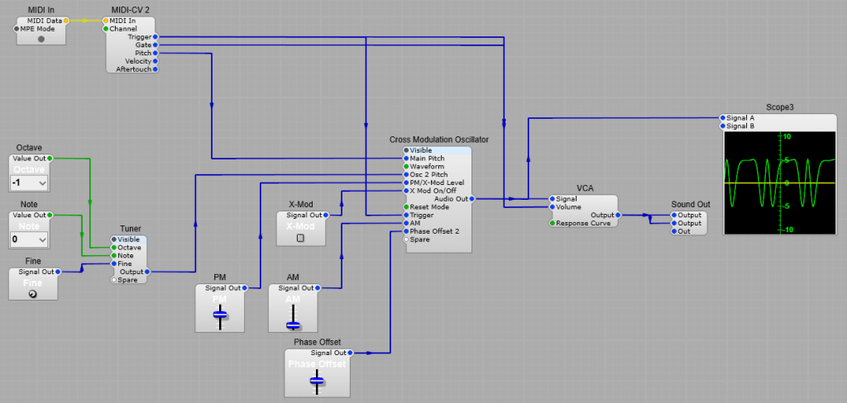
Task: Click the Reset Mode pin on the oscillator
Action: coord(406,206)
